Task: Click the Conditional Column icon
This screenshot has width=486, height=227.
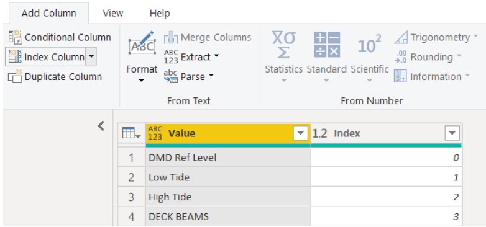Action: (14, 37)
